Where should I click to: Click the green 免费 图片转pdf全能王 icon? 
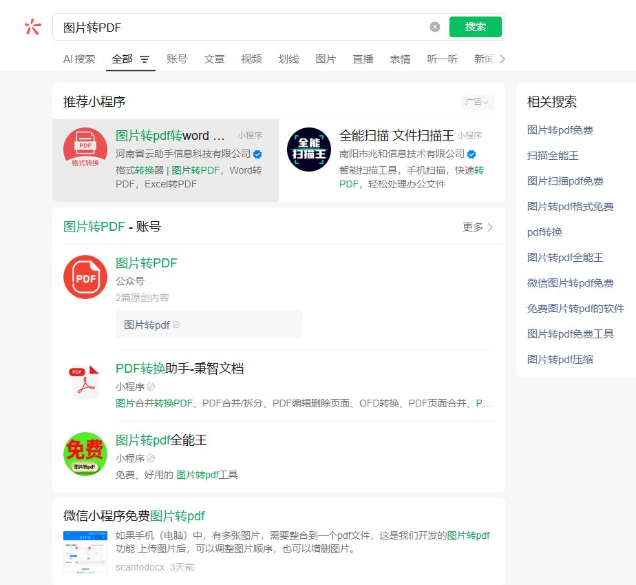pyautogui.click(x=85, y=454)
